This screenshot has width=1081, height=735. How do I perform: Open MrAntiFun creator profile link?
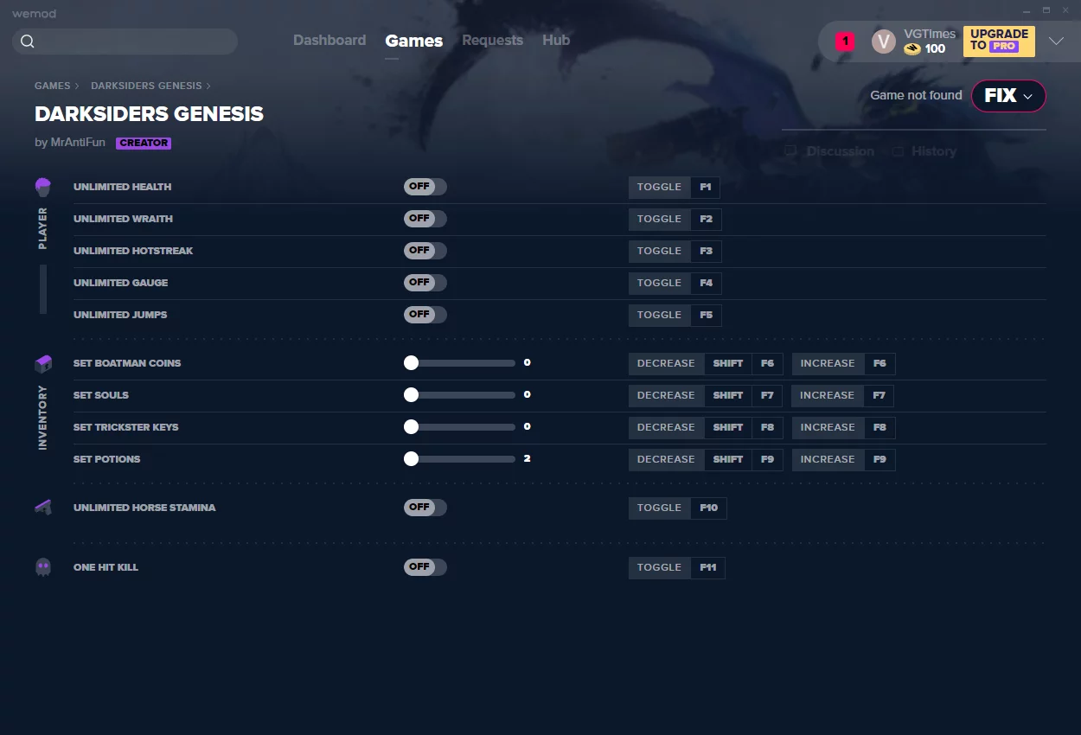pyautogui.click(x=80, y=143)
